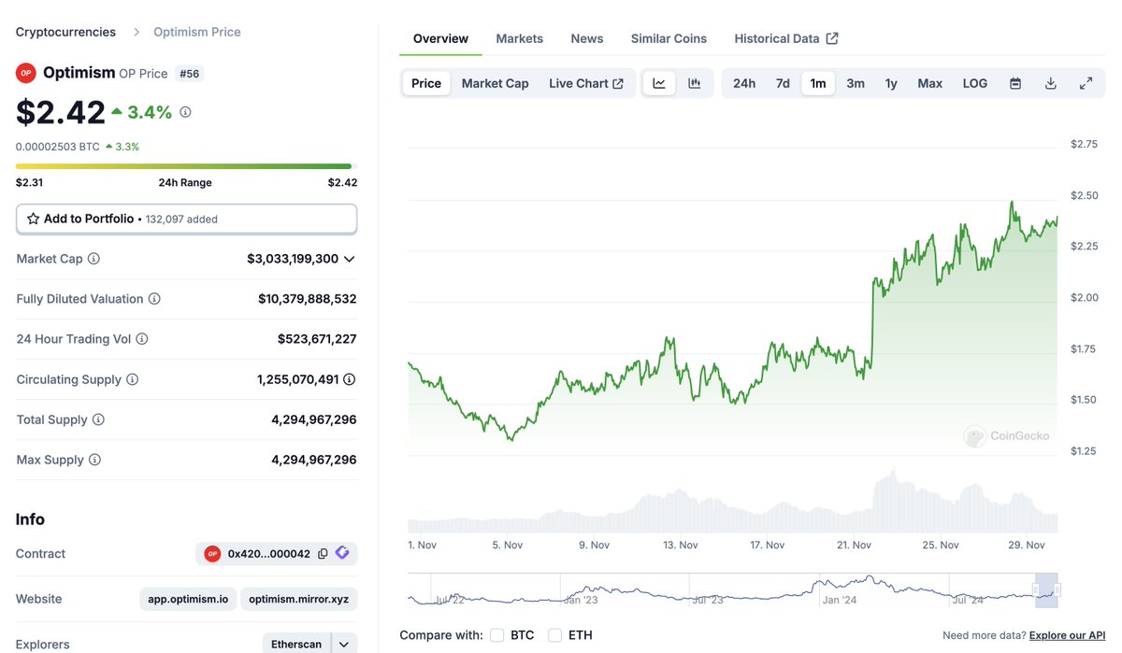Click info icon next to 1,255,070,491 value
This screenshot has height=653, width=1122.
click(349, 379)
